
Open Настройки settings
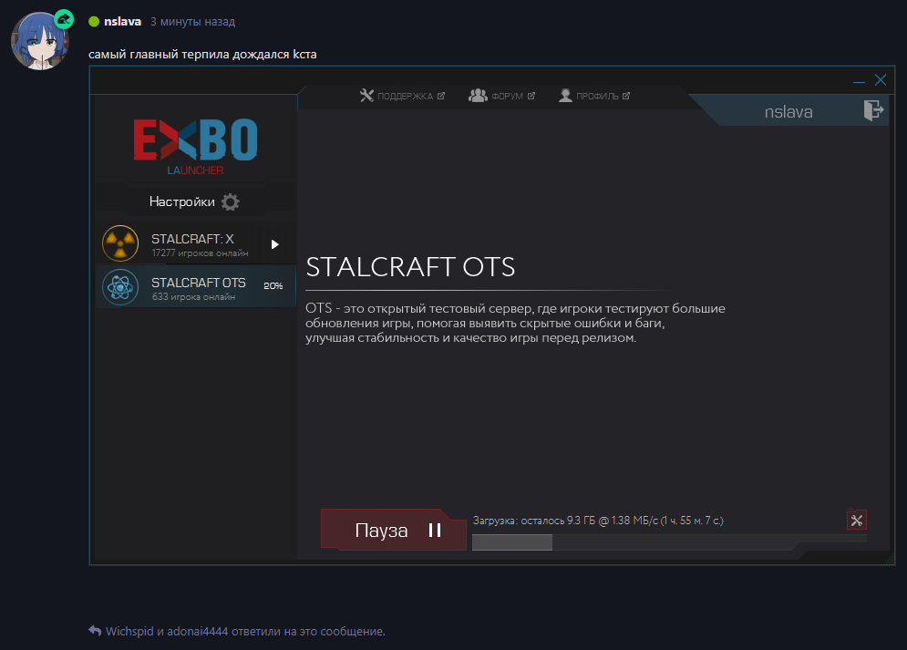click(x=194, y=201)
